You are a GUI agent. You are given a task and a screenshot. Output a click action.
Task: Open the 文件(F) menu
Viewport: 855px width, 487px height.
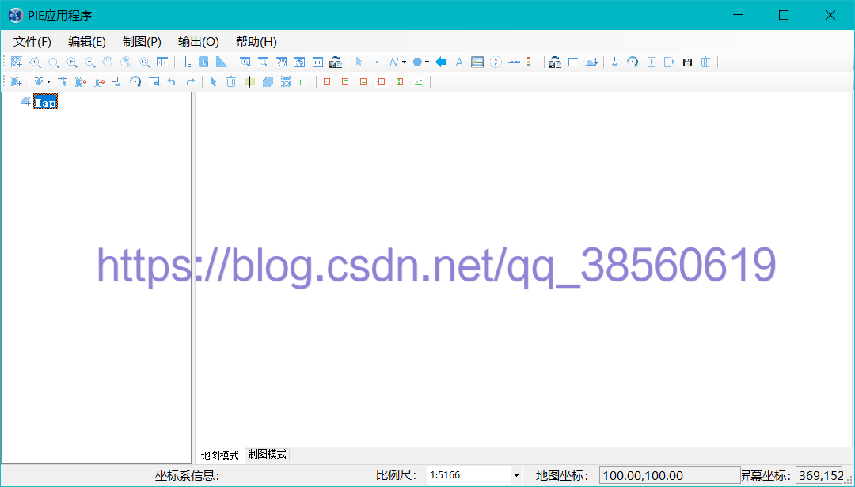coord(32,41)
